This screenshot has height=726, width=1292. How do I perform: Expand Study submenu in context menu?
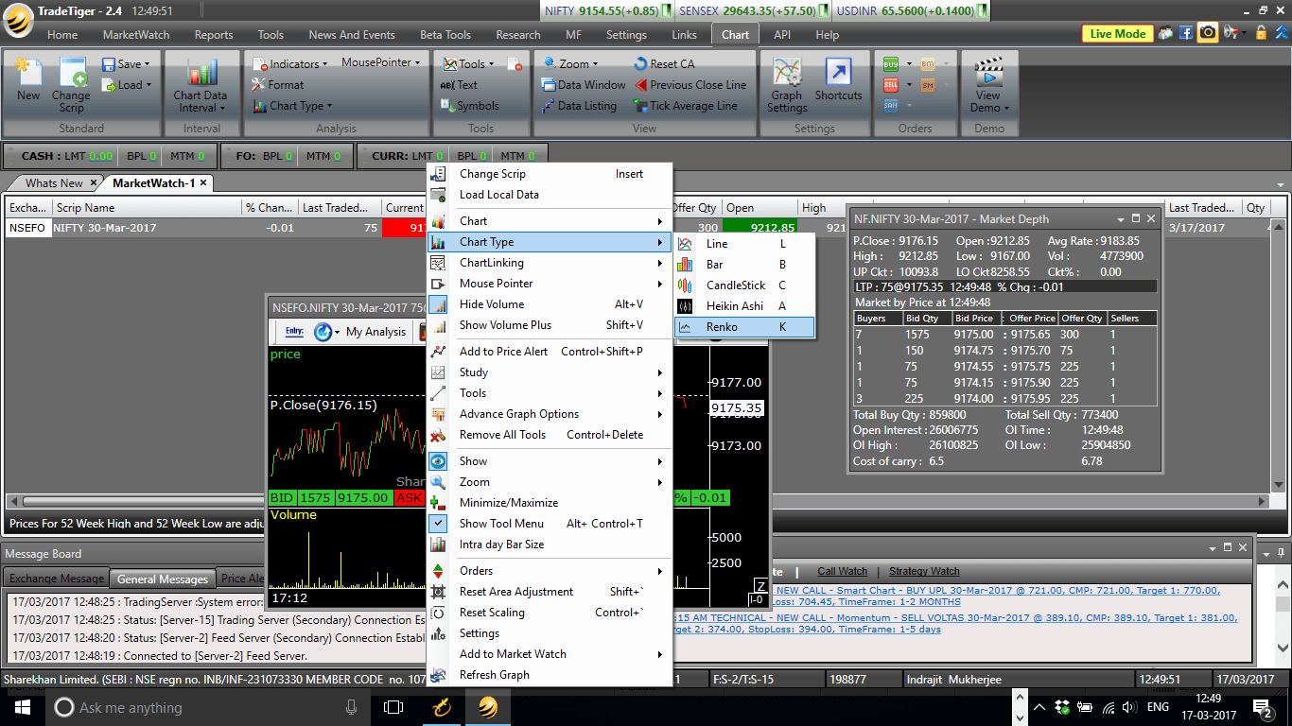coord(550,372)
